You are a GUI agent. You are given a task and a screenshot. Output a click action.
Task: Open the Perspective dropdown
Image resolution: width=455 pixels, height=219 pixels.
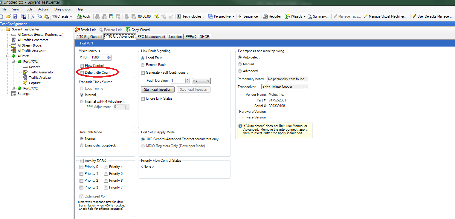click(233, 16)
